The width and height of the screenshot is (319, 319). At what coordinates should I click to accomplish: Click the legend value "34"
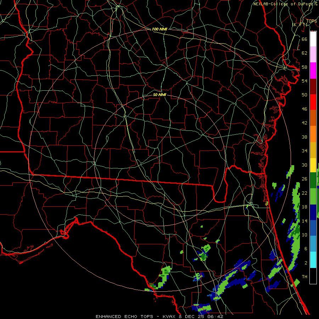[304, 151]
